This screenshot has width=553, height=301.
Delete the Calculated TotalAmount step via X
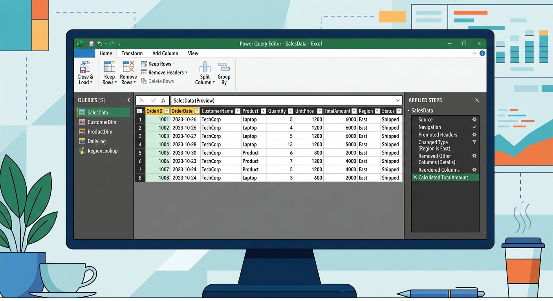(415, 178)
